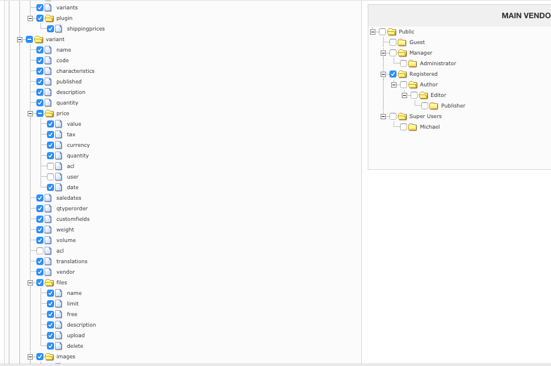Click the Guest group label
The width and height of the screenshot is (551, 366).
[417, 42]
